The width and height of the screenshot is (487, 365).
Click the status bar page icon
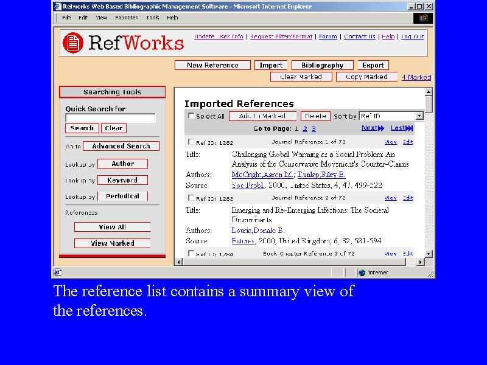click(x=58, y=273)
